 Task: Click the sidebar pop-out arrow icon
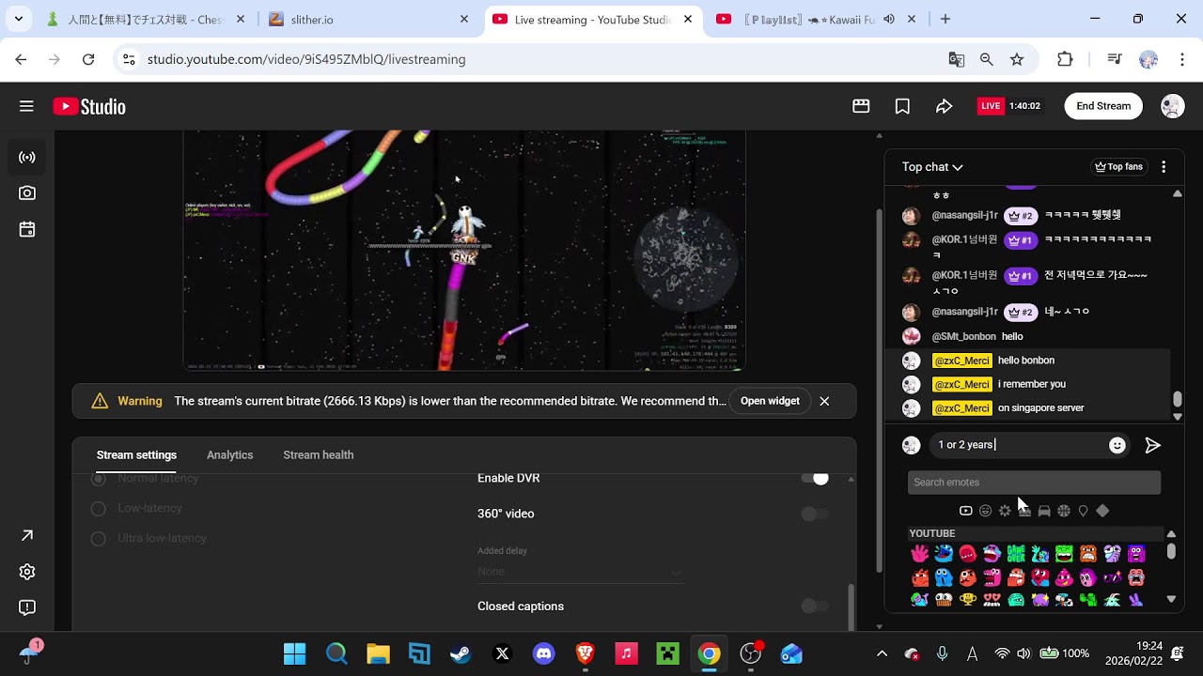(27, 535)
